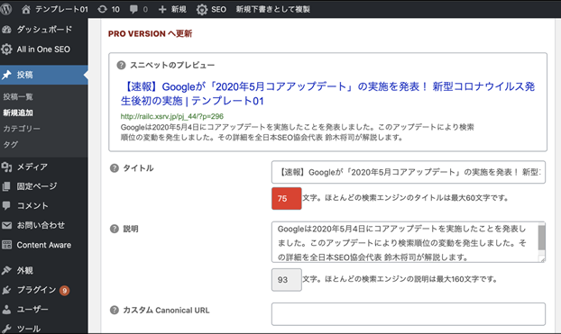Viewport: 561px width, 334px height.
Task: Click the admin bar home icon
Action: pos(26,9)
